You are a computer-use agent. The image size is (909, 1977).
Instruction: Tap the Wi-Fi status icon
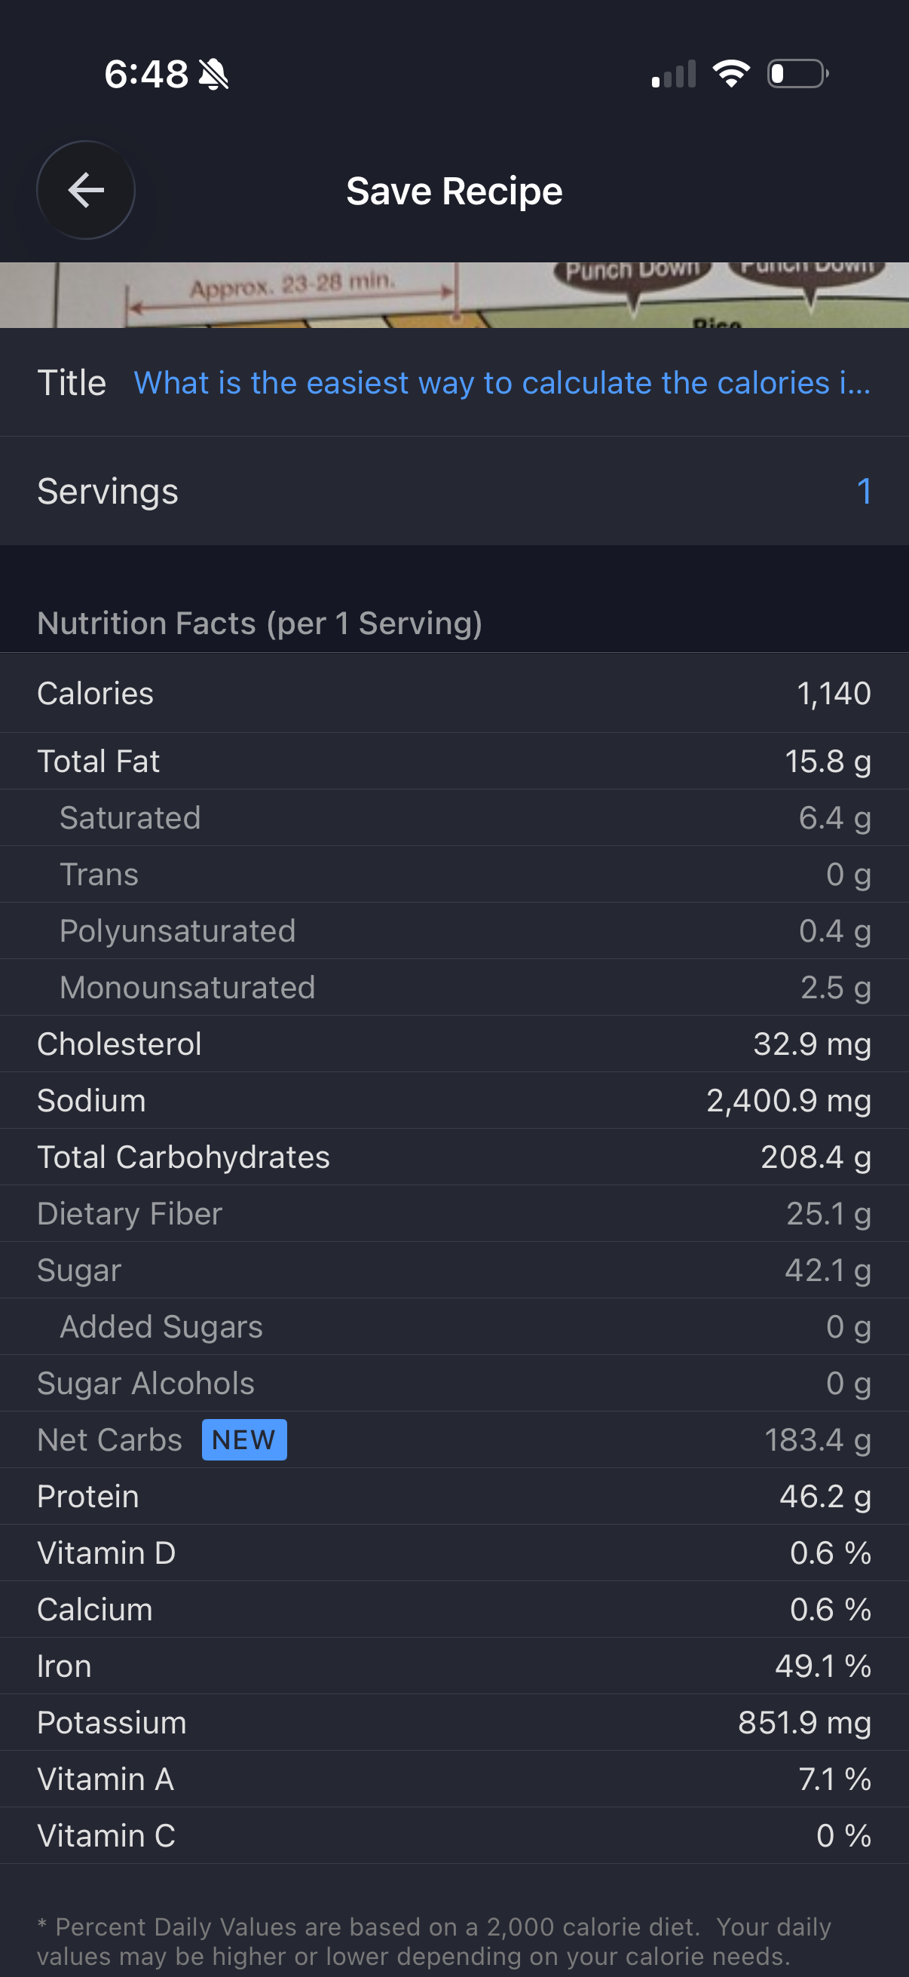731,74
